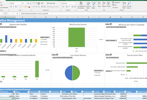Open the font name Calibri dropdown

pos(21,3)
